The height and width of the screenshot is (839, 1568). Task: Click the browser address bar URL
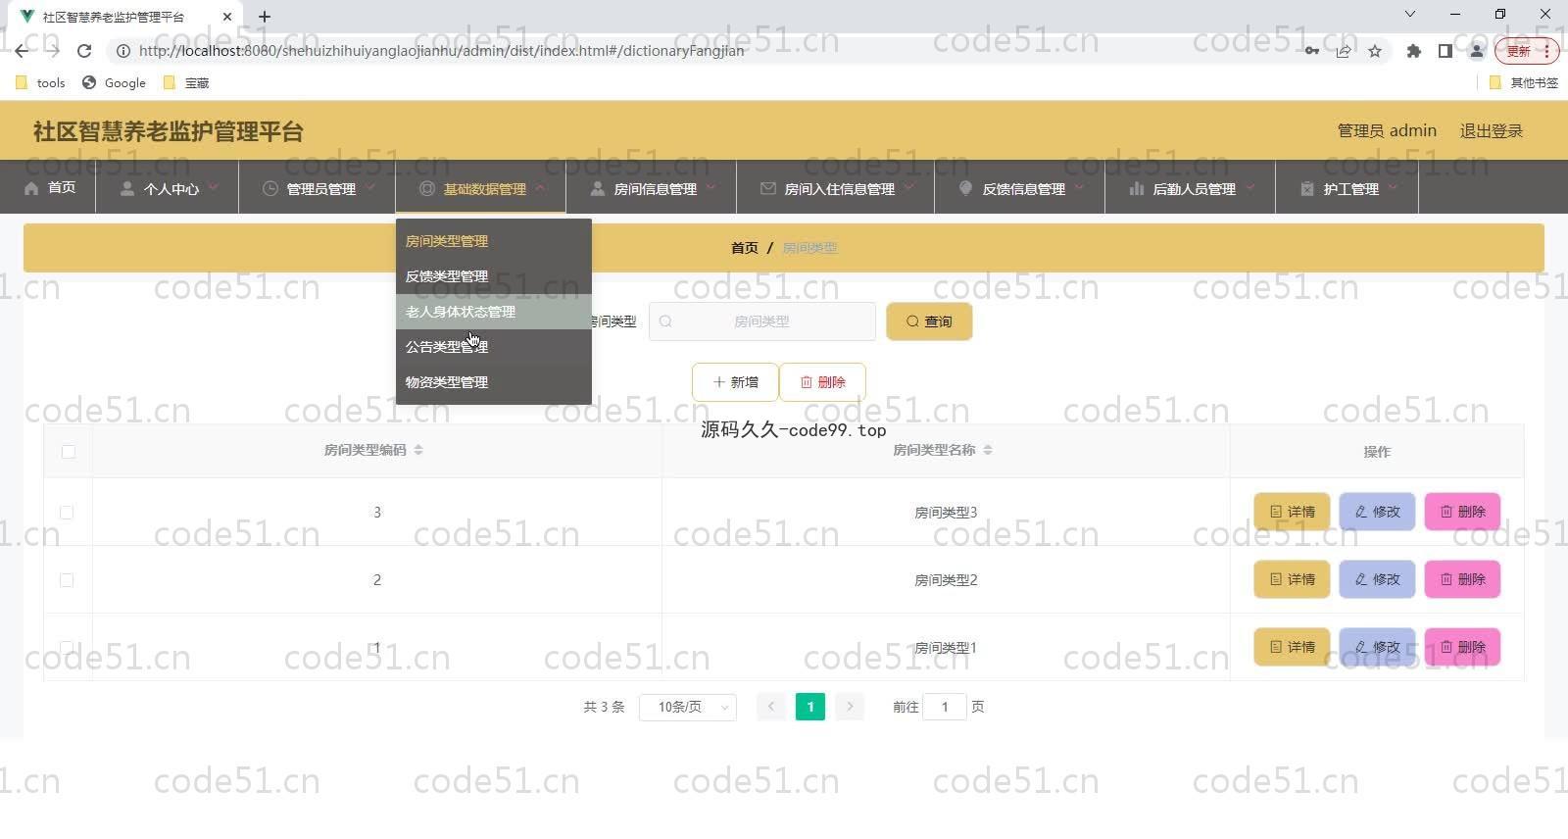(441, 51)
